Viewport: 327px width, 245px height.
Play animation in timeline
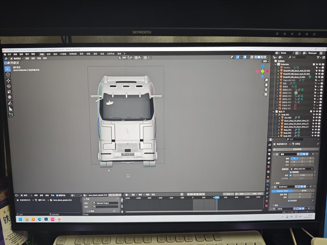pyautogui.click(x=198, y=194)
